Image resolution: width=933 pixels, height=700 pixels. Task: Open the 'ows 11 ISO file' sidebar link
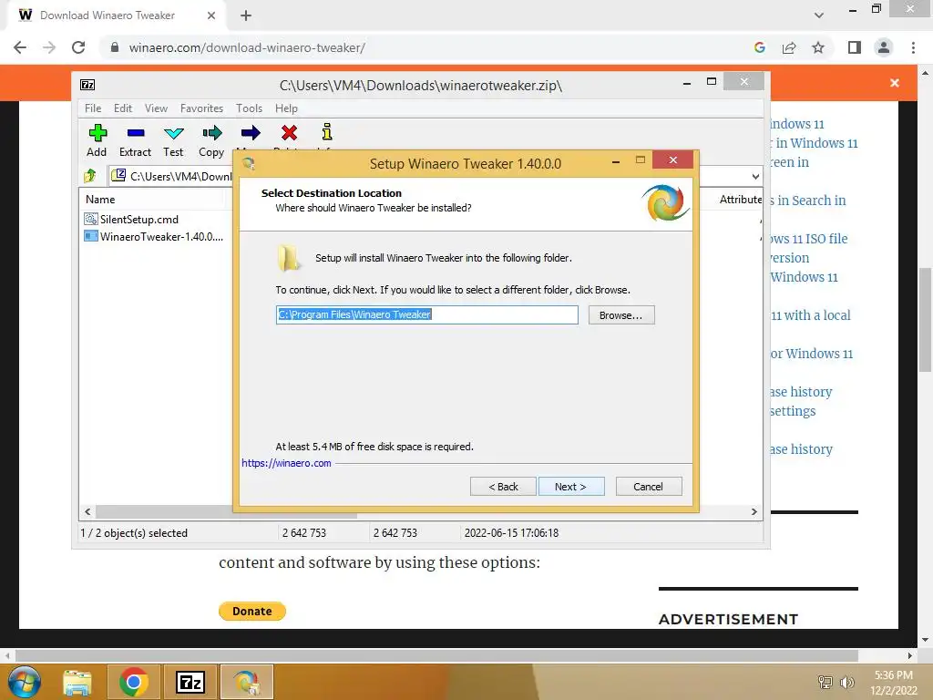[x=808, y=239]
